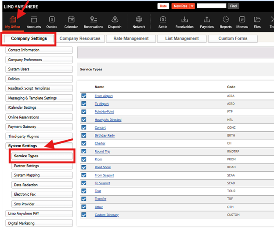Viewport: 274px width, 230px height.
Task: Uncheck the Custom Itinerary checkbox
Action: point(84,215)
